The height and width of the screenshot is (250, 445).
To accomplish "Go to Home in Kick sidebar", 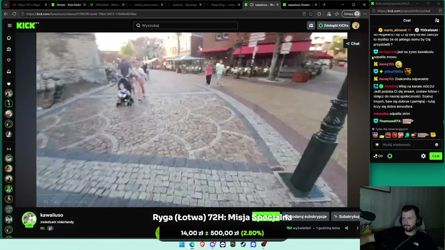I will click(x=9, y=38).
